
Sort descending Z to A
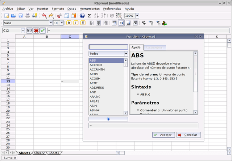[104, 16]
